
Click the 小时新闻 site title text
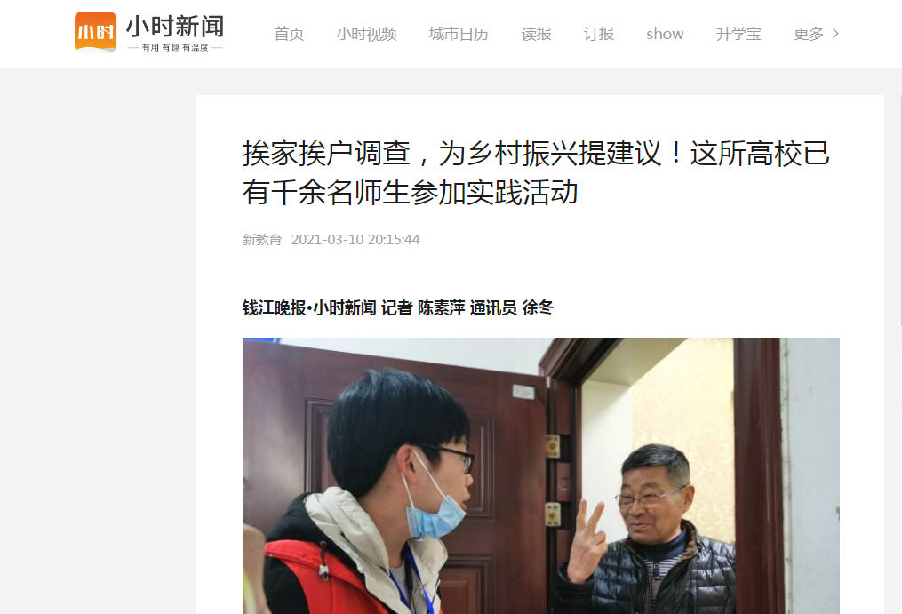coord(175,27)
